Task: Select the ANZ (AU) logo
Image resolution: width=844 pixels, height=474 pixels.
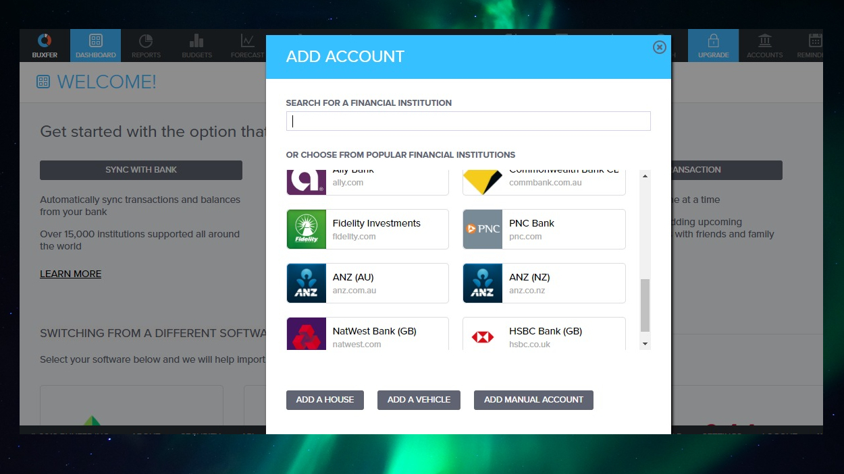Action: pos(307,283)
